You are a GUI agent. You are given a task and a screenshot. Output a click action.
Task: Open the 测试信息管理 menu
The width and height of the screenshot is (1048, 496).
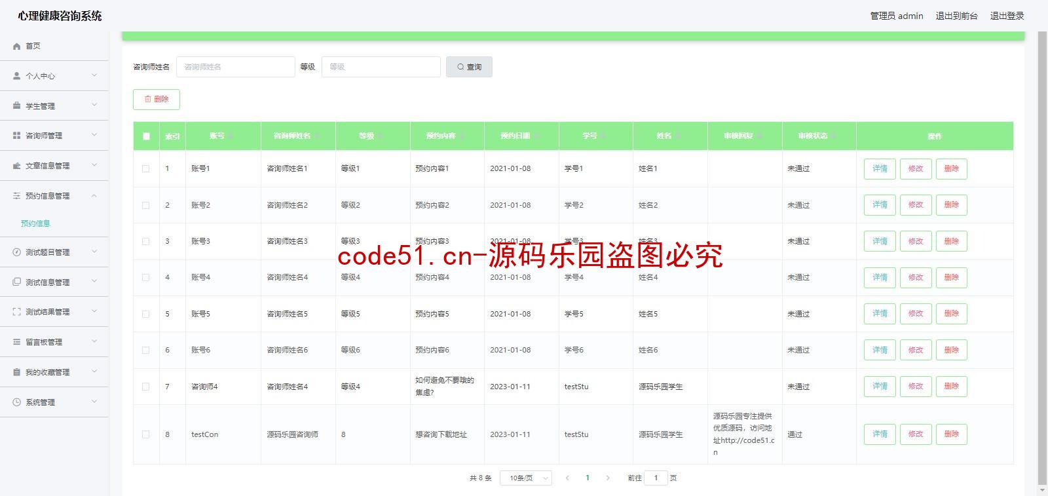[54, 282]
